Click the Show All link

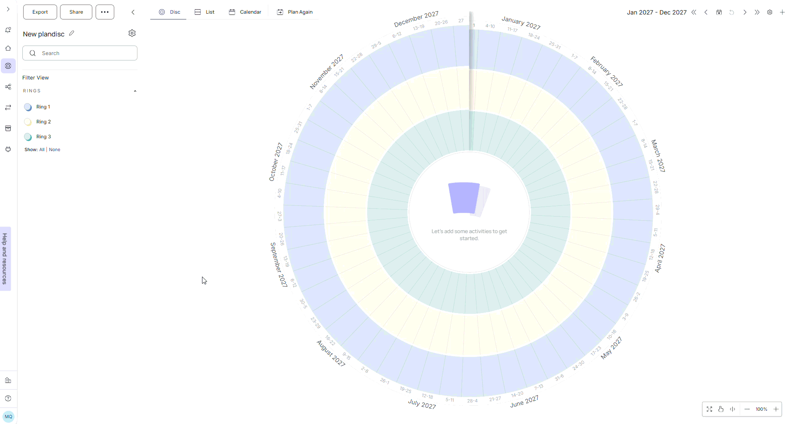pos(42,149)
